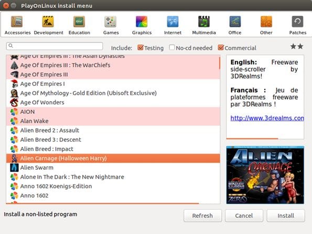The height and width of the screenshot is (234, 312).
Task: Enable the No-cd needed checkbox
Action: (171, 48)
